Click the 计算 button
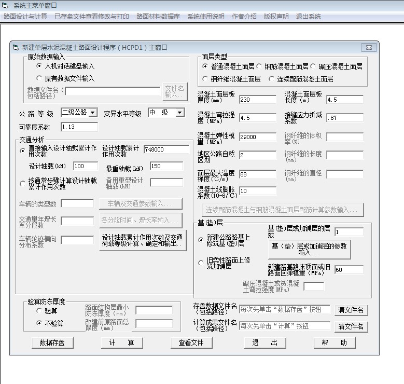 pyautogui.click(x=122, y=343)
